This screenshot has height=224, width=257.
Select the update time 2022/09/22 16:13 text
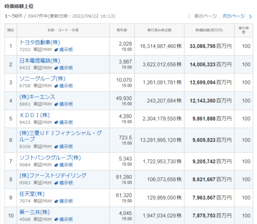click(x=93, y=16)
